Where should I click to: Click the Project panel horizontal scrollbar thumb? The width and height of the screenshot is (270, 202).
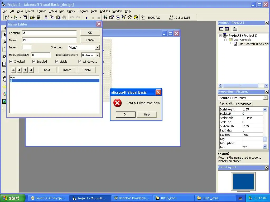[x=241, y=85]
